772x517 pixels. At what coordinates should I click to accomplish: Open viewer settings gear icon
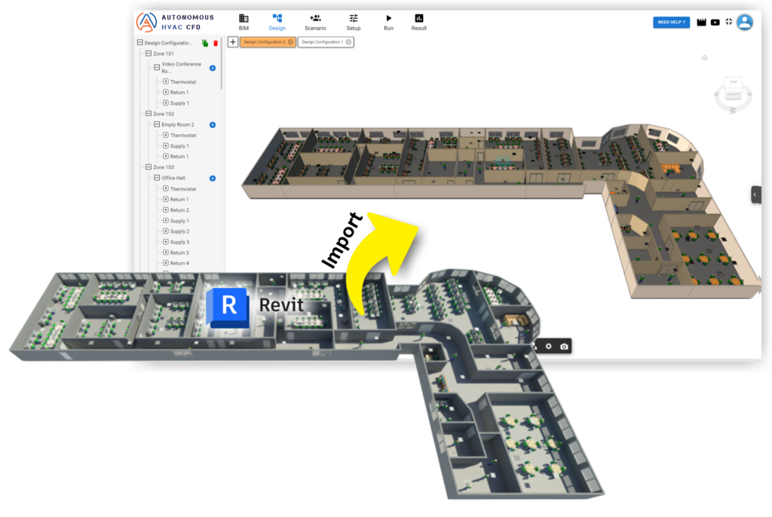coord(549,347)
